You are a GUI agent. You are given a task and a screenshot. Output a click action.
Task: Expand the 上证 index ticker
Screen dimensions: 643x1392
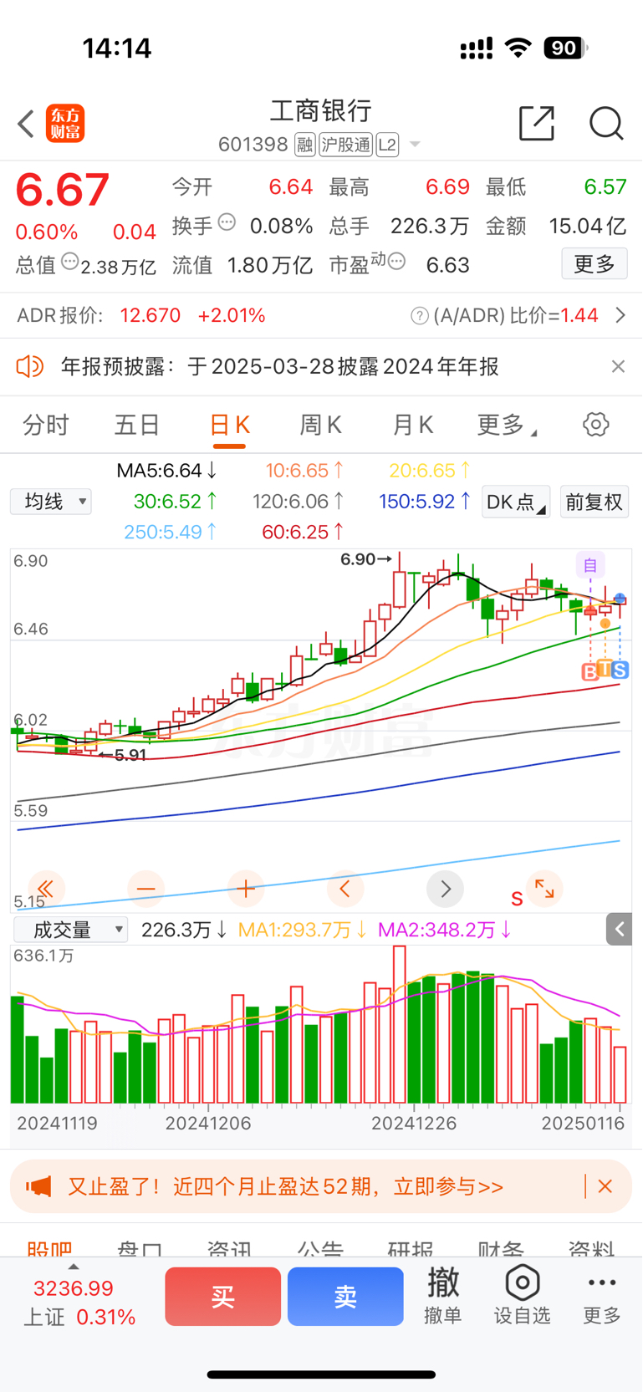80,1301
